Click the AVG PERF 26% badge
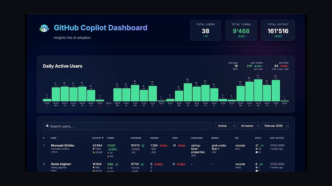Screen dimensions: 332x186 tap(284, 66)
